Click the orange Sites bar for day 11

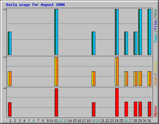(x=57, y=71)
